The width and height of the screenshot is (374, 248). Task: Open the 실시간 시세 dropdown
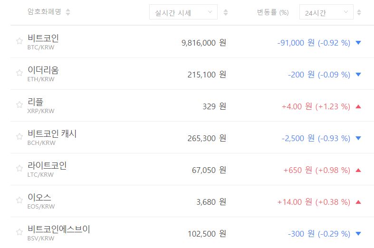pyautogui.click(x=183, y=12)
